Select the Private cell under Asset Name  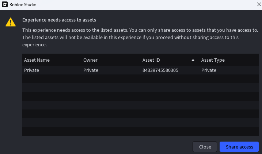(x=31, y=70)
